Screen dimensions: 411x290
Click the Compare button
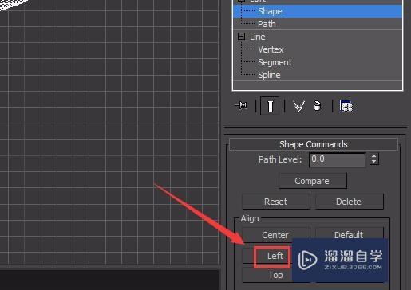point(313,181)
